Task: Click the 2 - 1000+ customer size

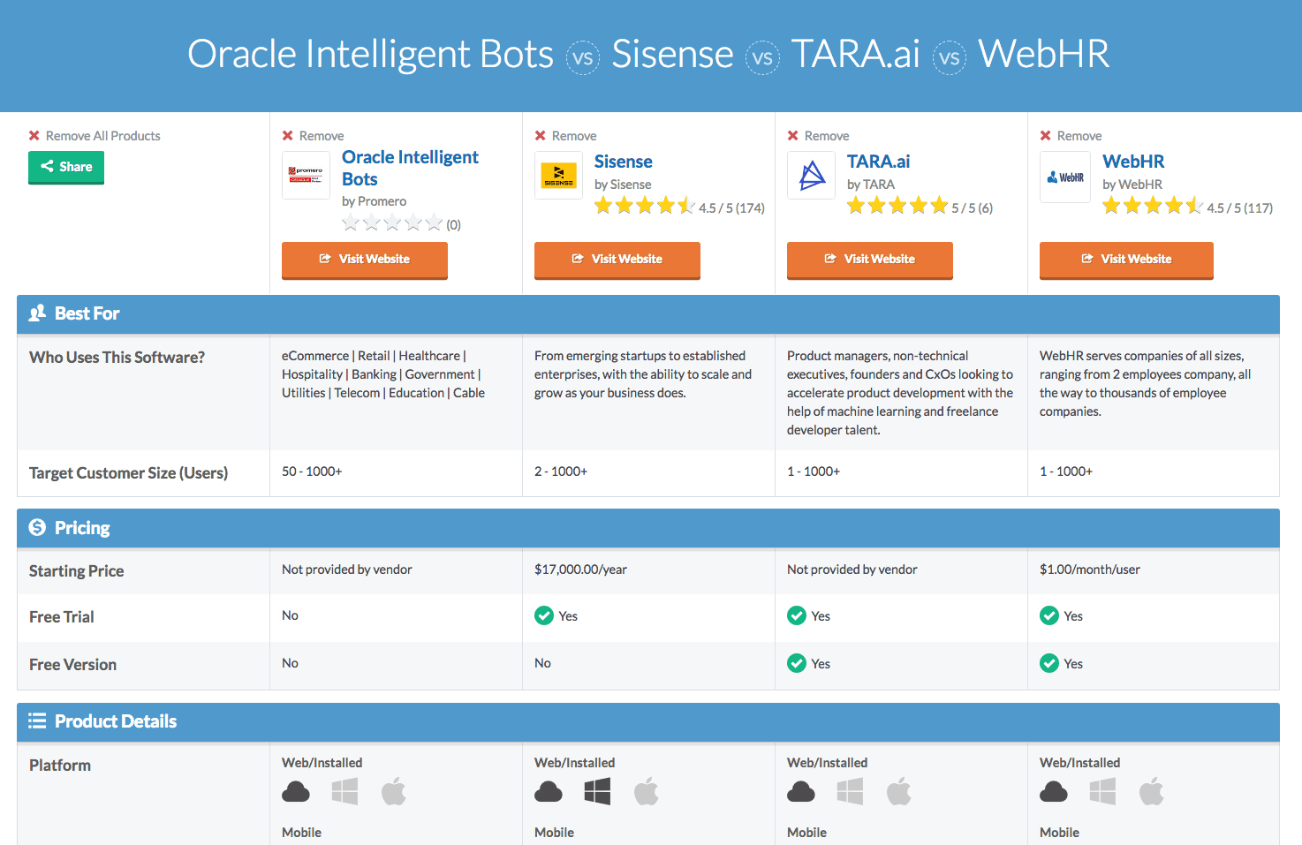Action: pyautogui.click(x=561, y=472)
